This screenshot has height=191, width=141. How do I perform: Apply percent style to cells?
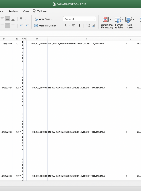[x=74, y=26]
